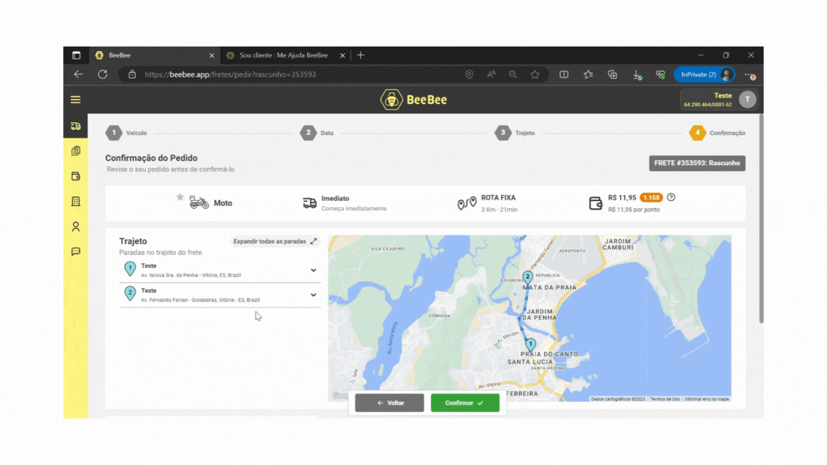Screen dimensions: 827x465
Task: Open the clipboard orders sidebar icon
Action: pos(76,151)
